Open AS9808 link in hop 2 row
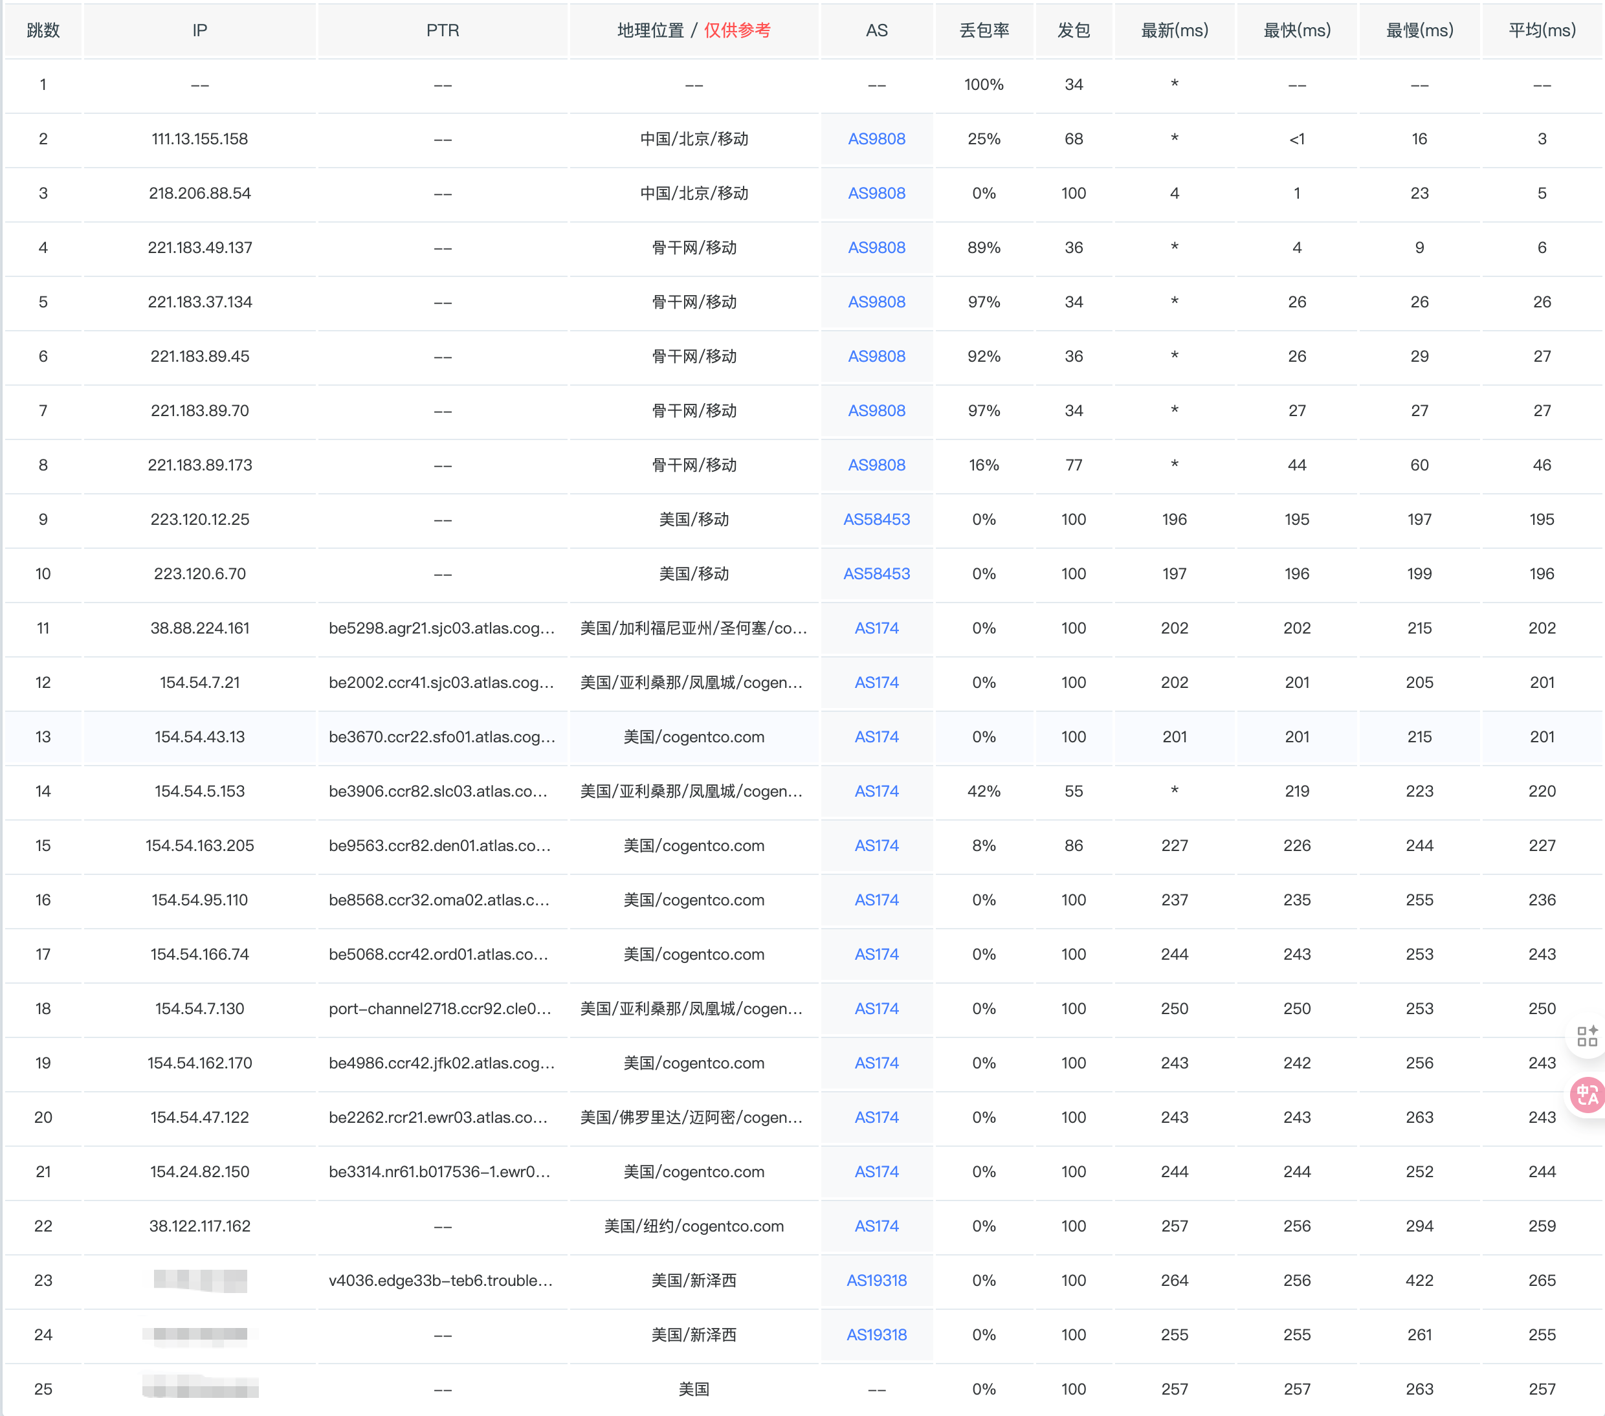1605x1416 pixels. coord(876,139)
